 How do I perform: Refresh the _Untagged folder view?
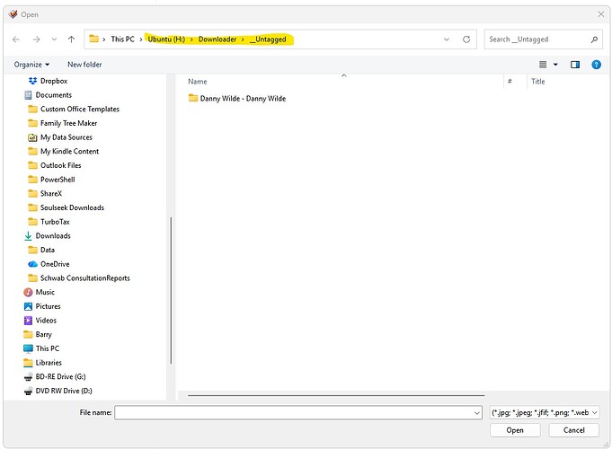point(466,40)
